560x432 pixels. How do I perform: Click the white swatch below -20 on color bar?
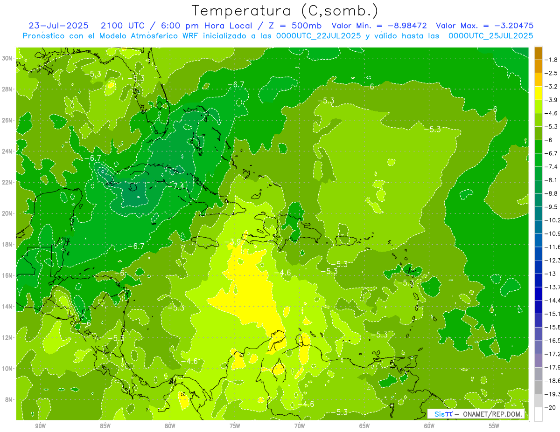538,414
